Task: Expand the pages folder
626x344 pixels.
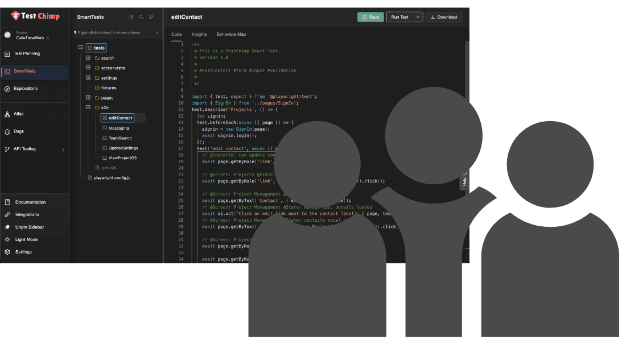Action: pyautogui.click(x=88, y=97)
